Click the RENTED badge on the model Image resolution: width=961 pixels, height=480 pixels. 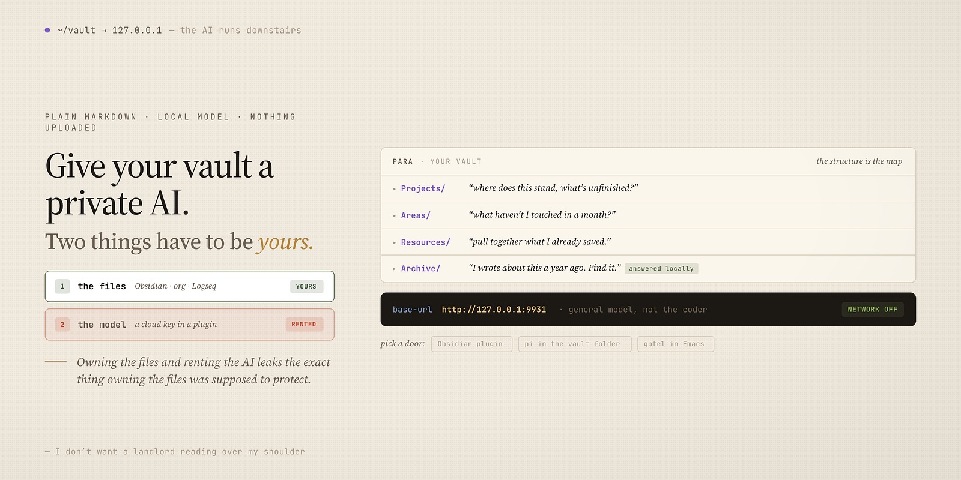tap(304, 325)
